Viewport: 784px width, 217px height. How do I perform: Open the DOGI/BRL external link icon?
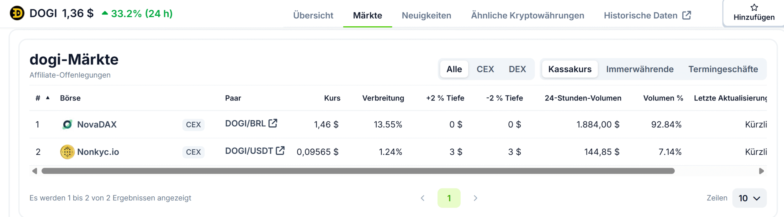coord(273,123)
